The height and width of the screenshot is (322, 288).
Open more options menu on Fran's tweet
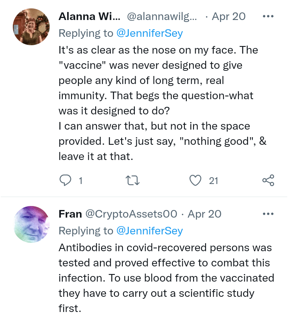click(x=268, y=214)
